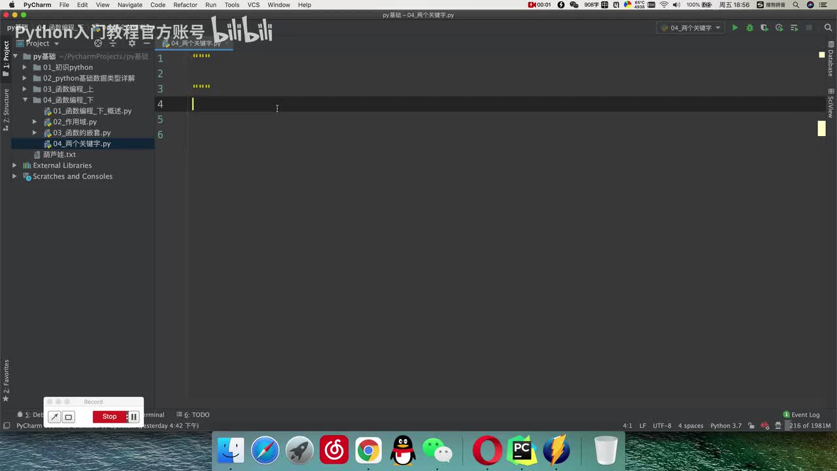The width and height of the screenshot is (837, 471).
Task: Expand the 02_作用域.py node
Action: point(35,122)
